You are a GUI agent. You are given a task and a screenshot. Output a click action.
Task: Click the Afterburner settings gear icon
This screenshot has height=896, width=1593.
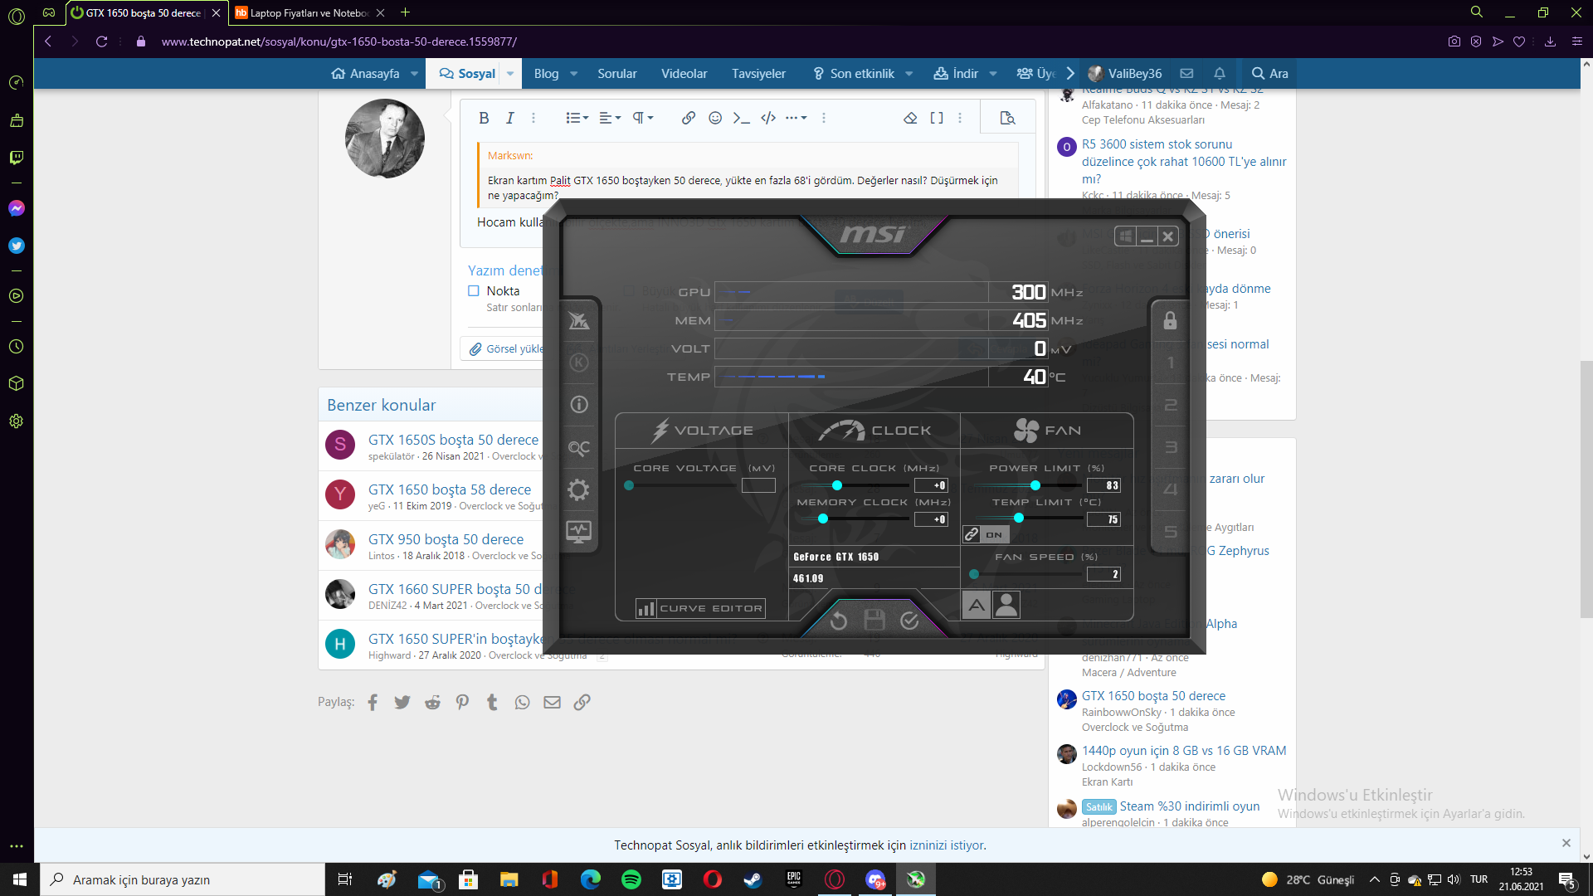[578, 489]
